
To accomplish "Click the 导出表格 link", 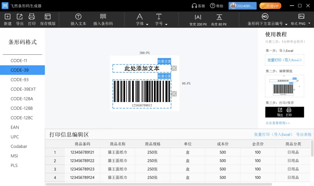I will tap(304, 135).
